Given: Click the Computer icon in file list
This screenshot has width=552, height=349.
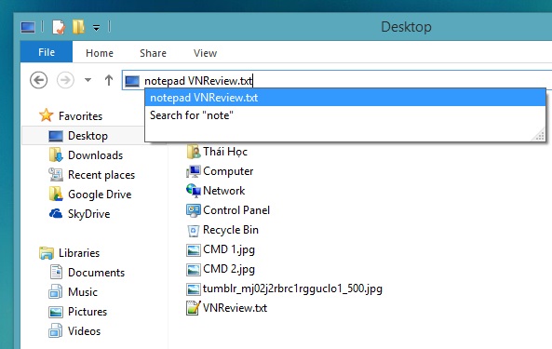Looking at the screenshot, I should pos(194,171).
